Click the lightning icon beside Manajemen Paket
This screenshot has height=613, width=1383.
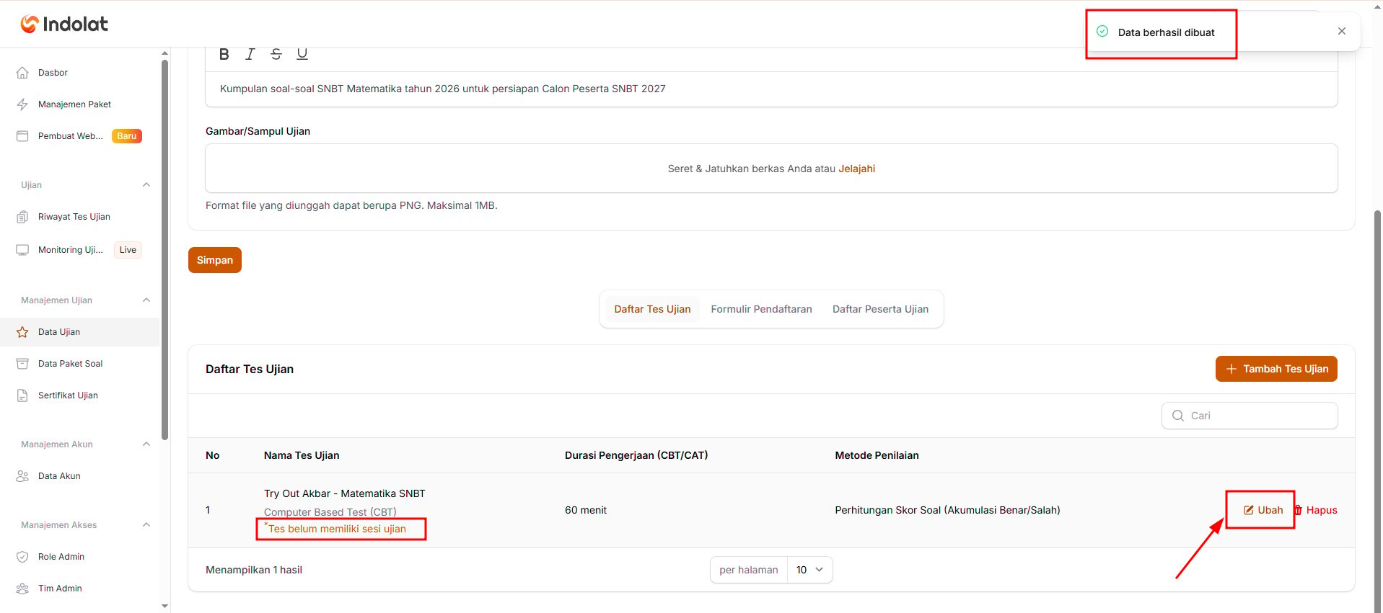coord(22,104)
